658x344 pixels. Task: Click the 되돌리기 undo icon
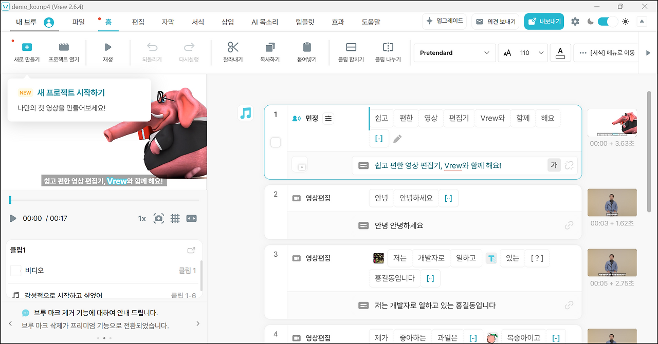152,47
